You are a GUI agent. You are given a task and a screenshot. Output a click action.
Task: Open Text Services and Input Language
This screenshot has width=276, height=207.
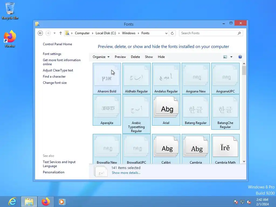59,164
